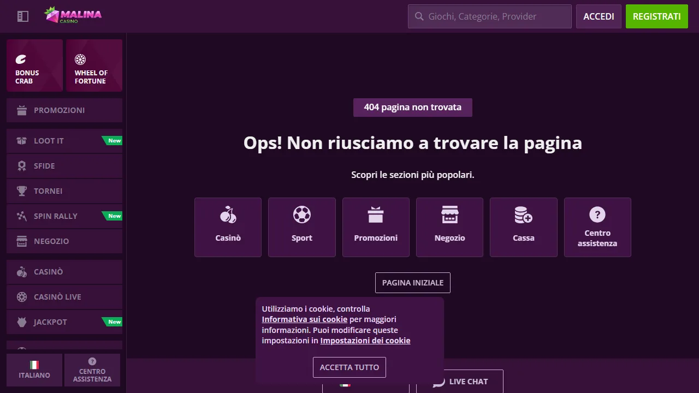Image resolution: width=699 pixels, height=393 pixels.
Task: Click the Ops! Non riusciamo a trovare la pagina heading
Action: coord(413,143)
